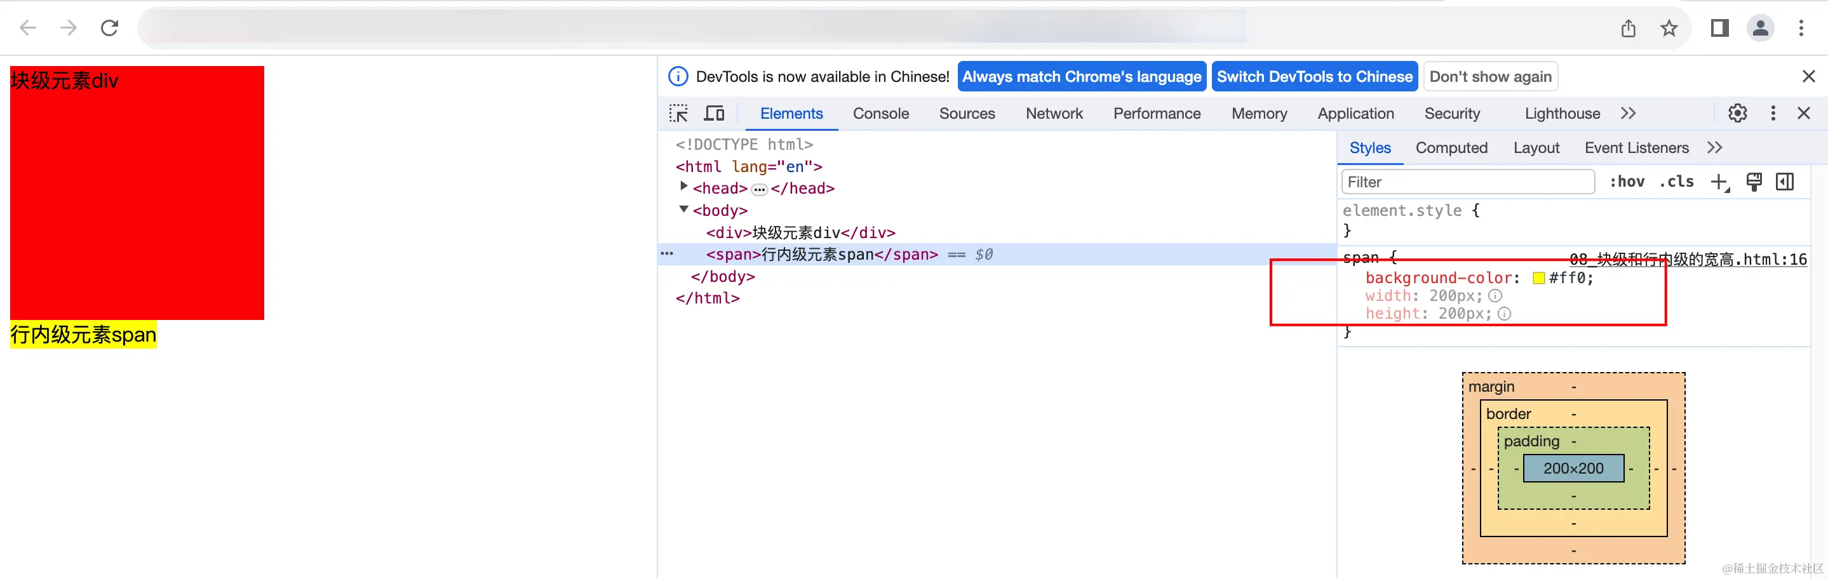Reload the page in the browser
This screenshot has width=1828, height=579.
tap(109, 29)
